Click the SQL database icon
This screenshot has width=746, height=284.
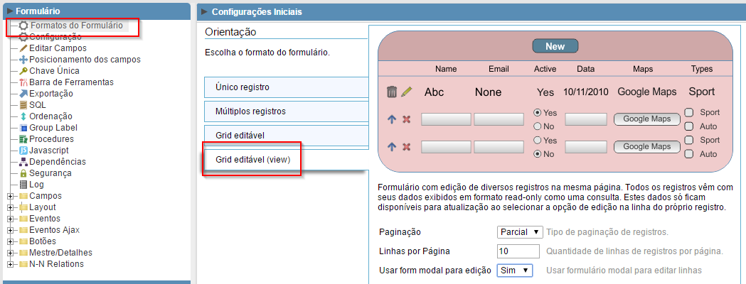point(23,105)
